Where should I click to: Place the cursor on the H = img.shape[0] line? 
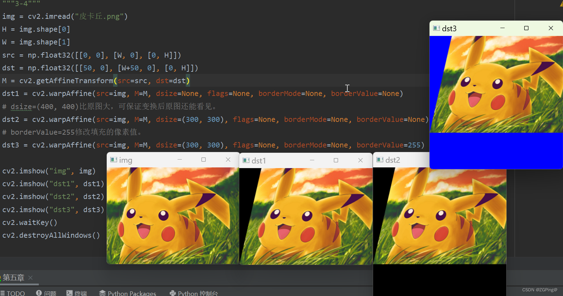point(36,29)
